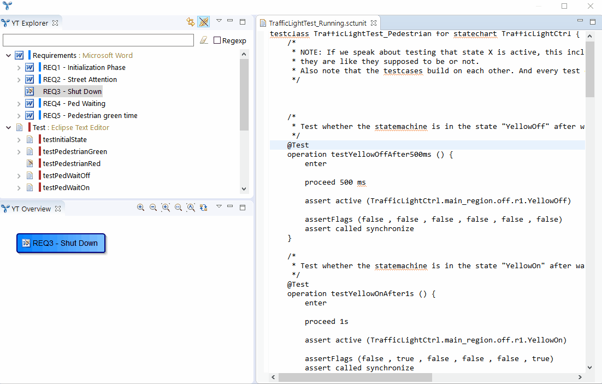Image resolution: width=602 pixels, height=384 pixels.
Task: Click the Word icon of REQ2
Action: (x=29, y=80)
